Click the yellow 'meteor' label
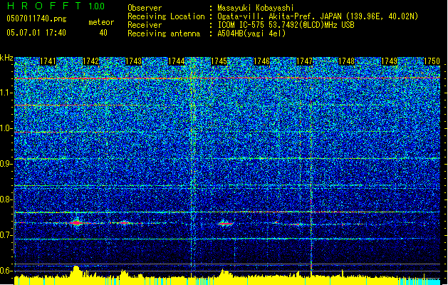Screen dimensions: 448x285 [101, 22]
